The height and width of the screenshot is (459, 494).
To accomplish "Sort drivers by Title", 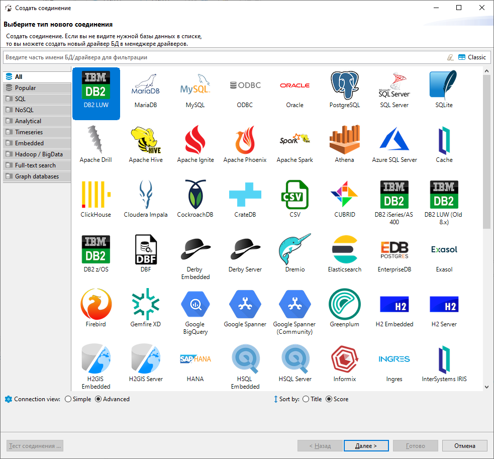I will click(x=306, y=399).
